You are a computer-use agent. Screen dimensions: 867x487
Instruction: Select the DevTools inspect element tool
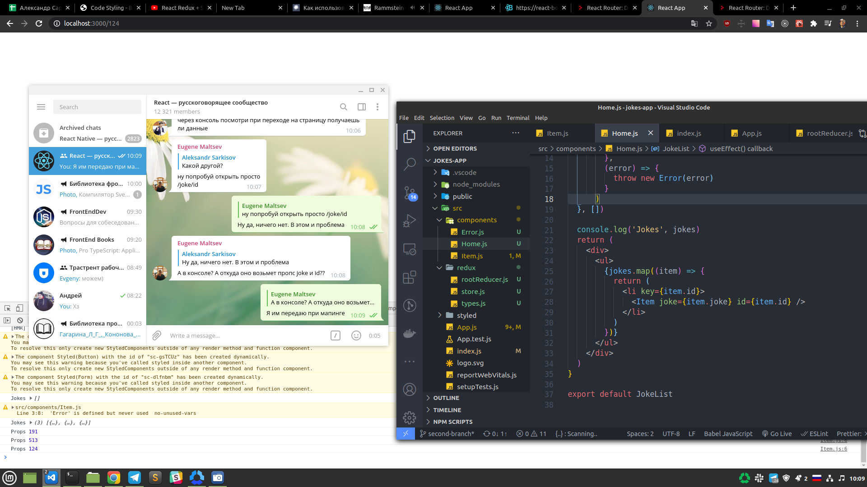(x=8, y=308)
